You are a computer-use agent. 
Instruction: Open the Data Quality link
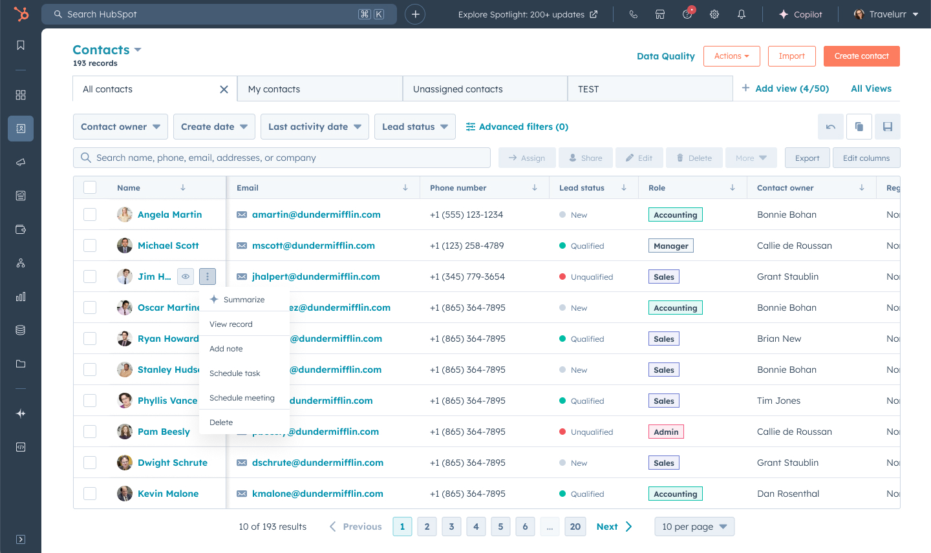pos(666,56)
